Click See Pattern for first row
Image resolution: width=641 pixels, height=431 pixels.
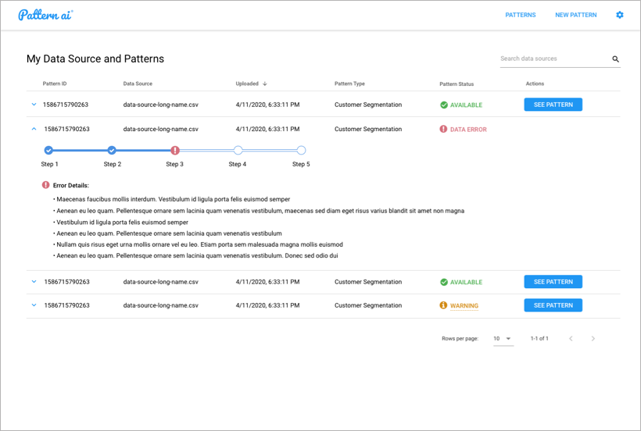coord(553,105)
